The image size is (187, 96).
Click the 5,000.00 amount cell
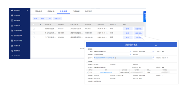(x=88, y=29)
